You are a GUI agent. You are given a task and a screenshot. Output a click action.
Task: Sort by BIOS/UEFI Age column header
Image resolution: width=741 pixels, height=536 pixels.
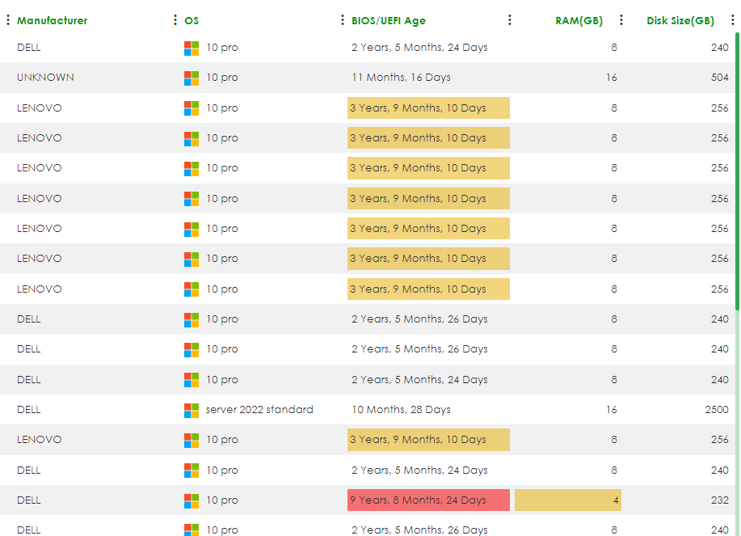coord(388,20)
